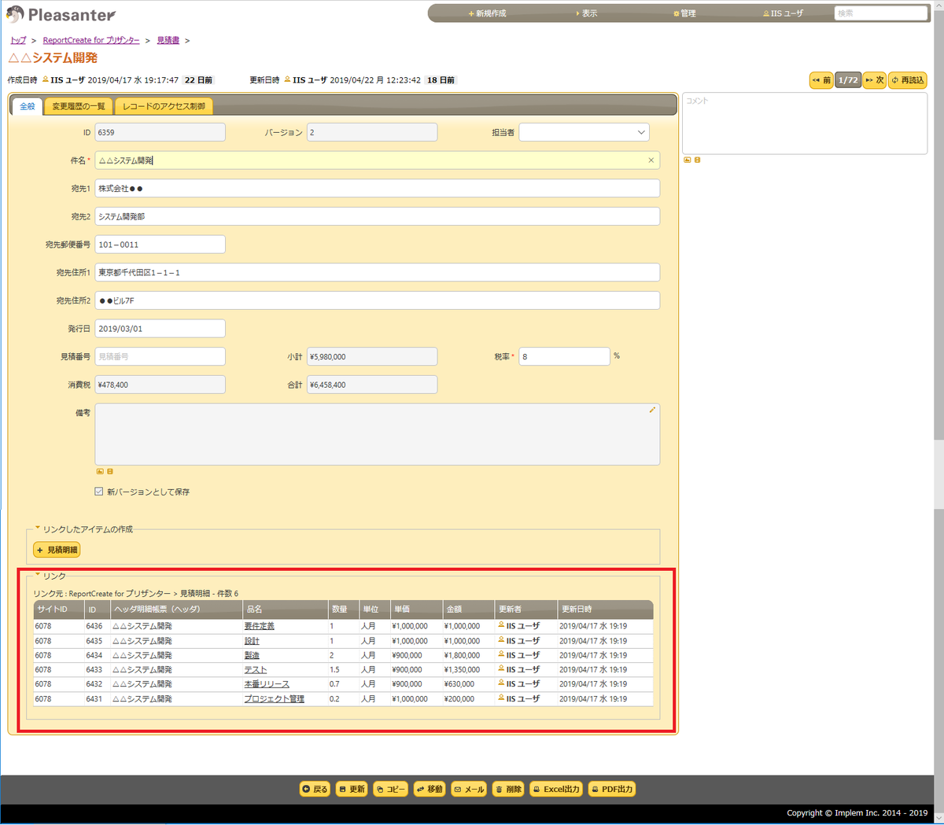This screenshot has height=825, width=944.
Task: Open the 製造 linked item
Action: (252, 655)
